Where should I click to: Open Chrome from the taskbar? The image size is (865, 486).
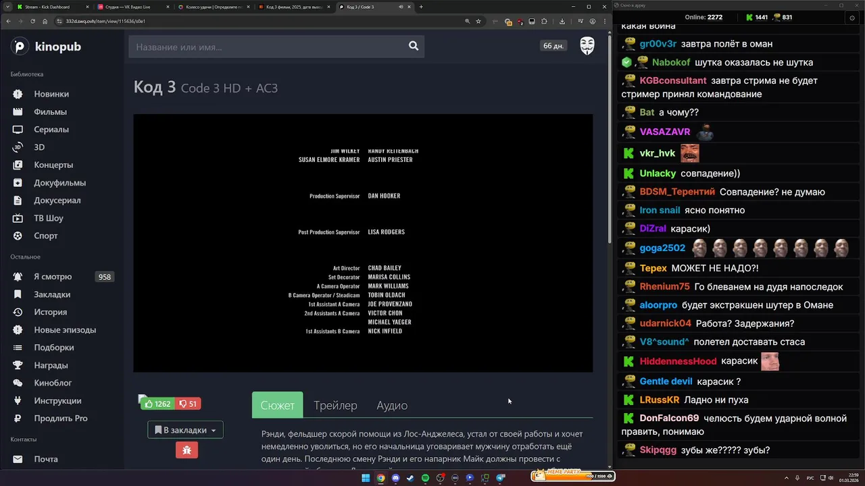point(380,478)
